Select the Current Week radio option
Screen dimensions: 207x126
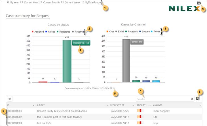[x=63, y=2]
